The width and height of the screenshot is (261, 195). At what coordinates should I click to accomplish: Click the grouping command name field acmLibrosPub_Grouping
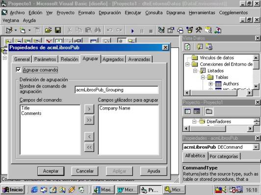pos(117,90)
